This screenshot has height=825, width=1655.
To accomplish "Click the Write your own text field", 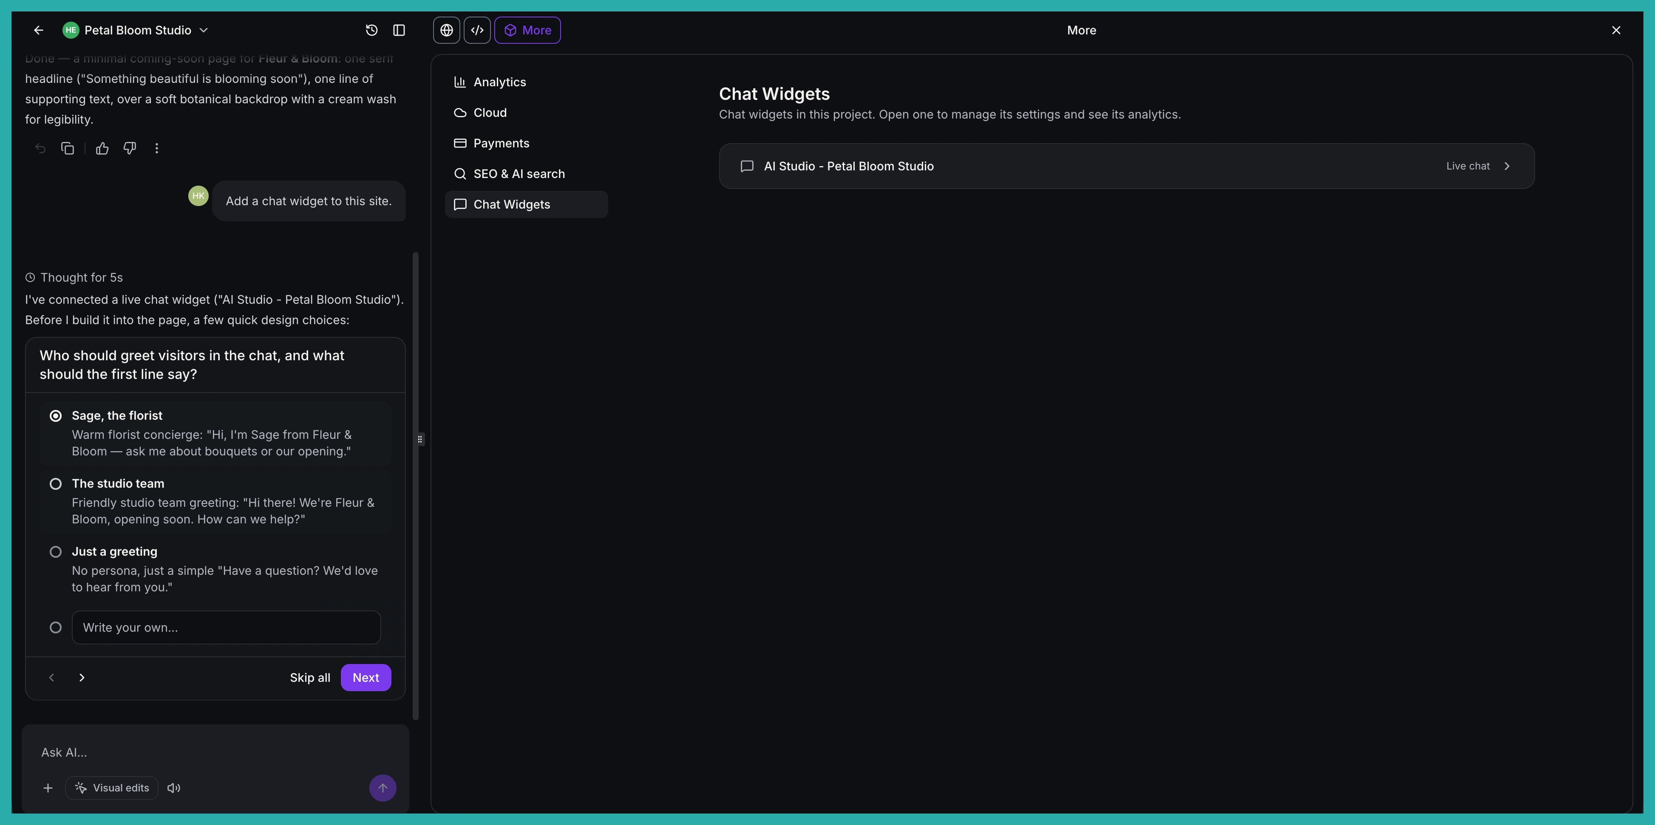I will point(226,627).
